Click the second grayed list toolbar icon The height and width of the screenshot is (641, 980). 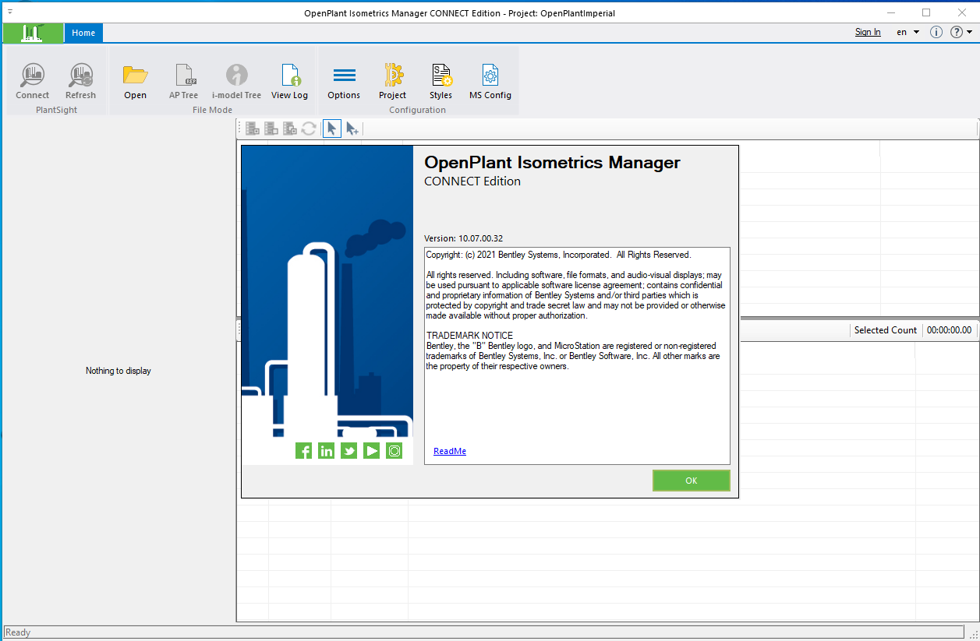click(271, 129)
